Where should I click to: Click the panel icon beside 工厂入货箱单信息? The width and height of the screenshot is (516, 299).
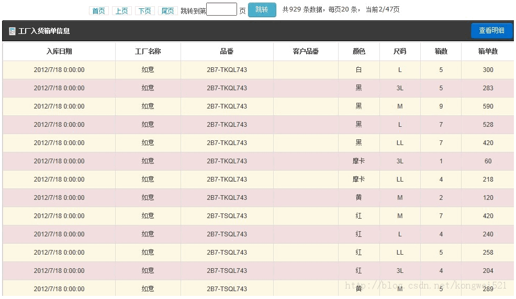point(12,31)
